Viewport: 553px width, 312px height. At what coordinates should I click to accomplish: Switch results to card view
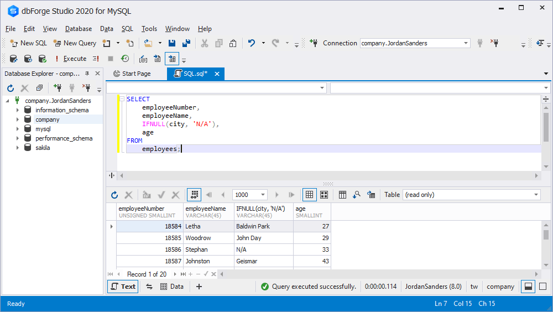324,195
